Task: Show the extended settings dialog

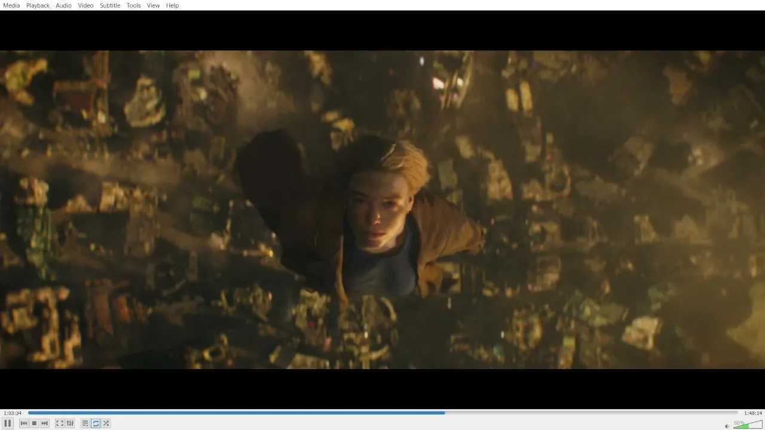Action: coord(70,423)
